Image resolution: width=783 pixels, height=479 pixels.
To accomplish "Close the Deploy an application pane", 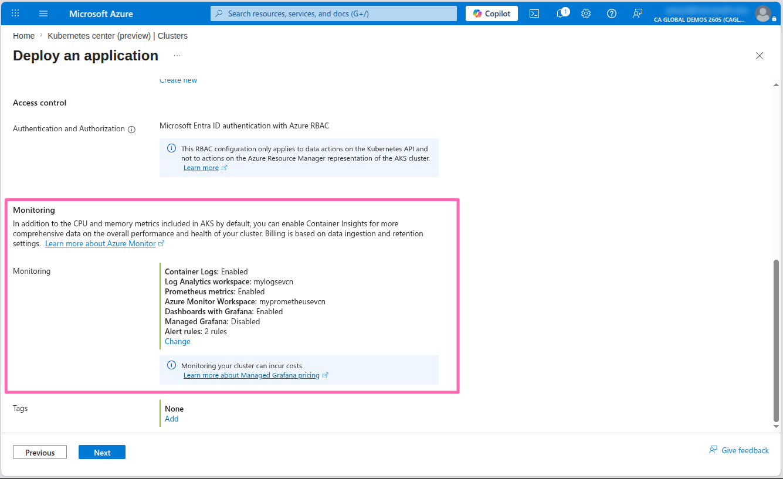I will tap(760, 56).
